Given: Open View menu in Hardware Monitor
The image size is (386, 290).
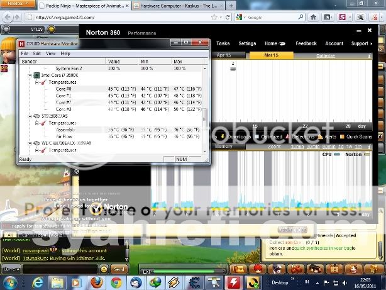Looking at the screenshot, I should 51,53.
